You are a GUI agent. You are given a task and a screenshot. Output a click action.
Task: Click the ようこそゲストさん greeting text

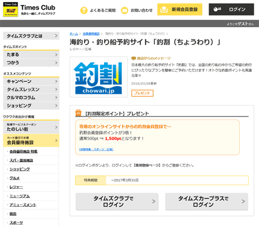(240, 24)
